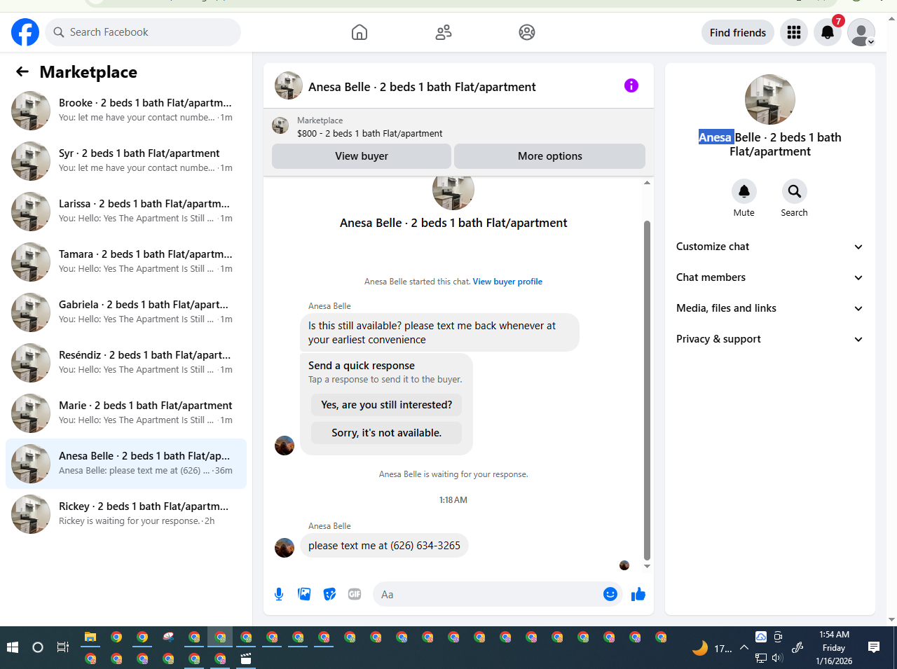Open the View buyer profile link
Screen dimensions: 897x669
coord(507,282)
